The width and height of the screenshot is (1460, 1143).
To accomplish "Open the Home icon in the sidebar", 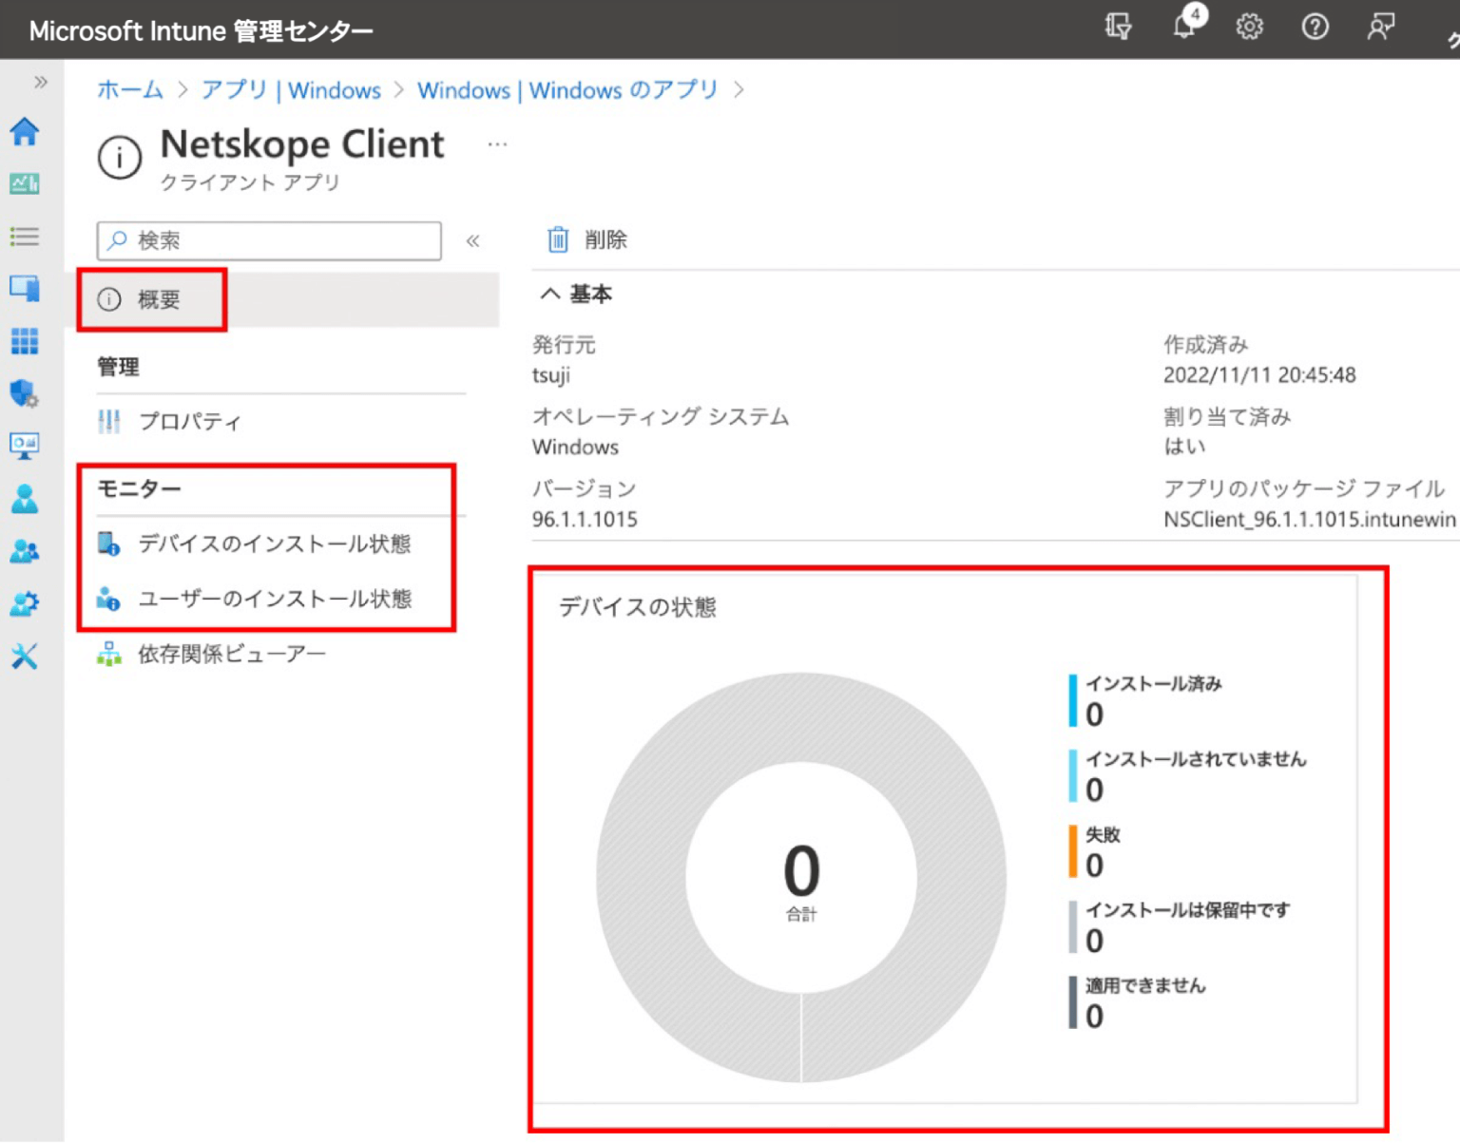I will tap(26, 133).
